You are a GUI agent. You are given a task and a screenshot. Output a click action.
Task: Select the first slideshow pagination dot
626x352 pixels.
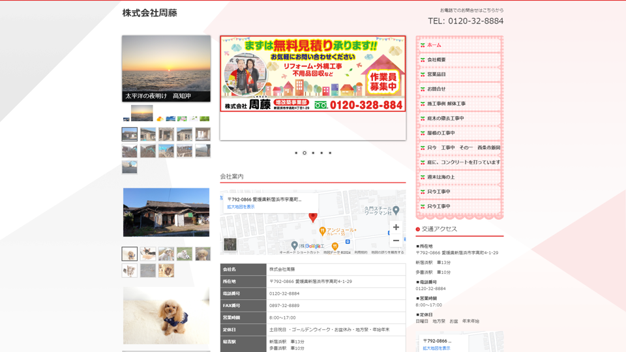[x=296, y=153]
